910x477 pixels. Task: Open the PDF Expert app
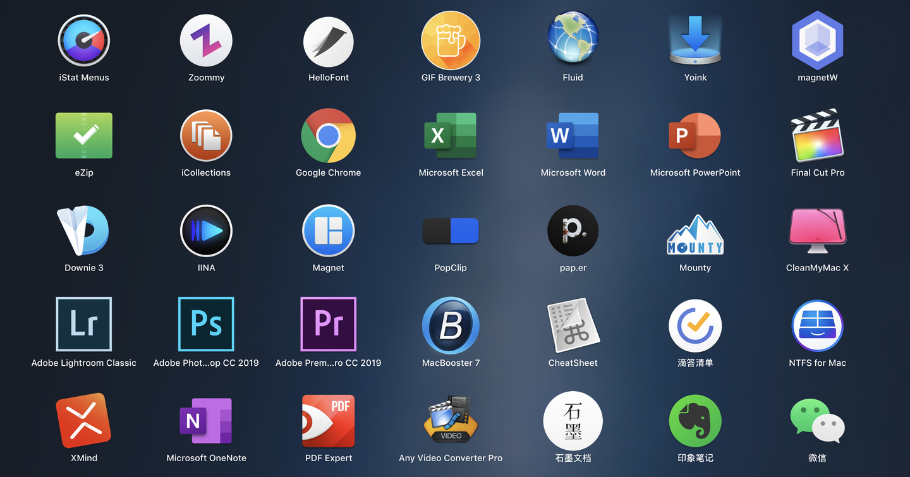tap(329, 421)
